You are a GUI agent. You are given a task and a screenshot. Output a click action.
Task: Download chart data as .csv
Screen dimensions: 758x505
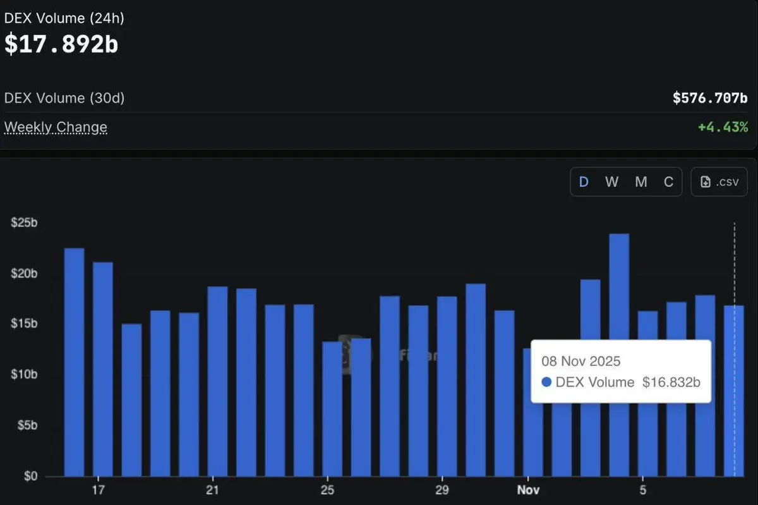point(719,182)
